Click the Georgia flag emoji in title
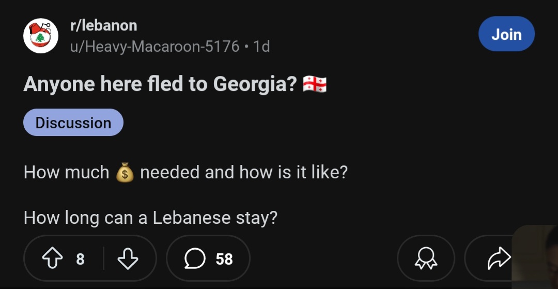Viewport: 558px width, 289px height. click(x=314, y=84)
